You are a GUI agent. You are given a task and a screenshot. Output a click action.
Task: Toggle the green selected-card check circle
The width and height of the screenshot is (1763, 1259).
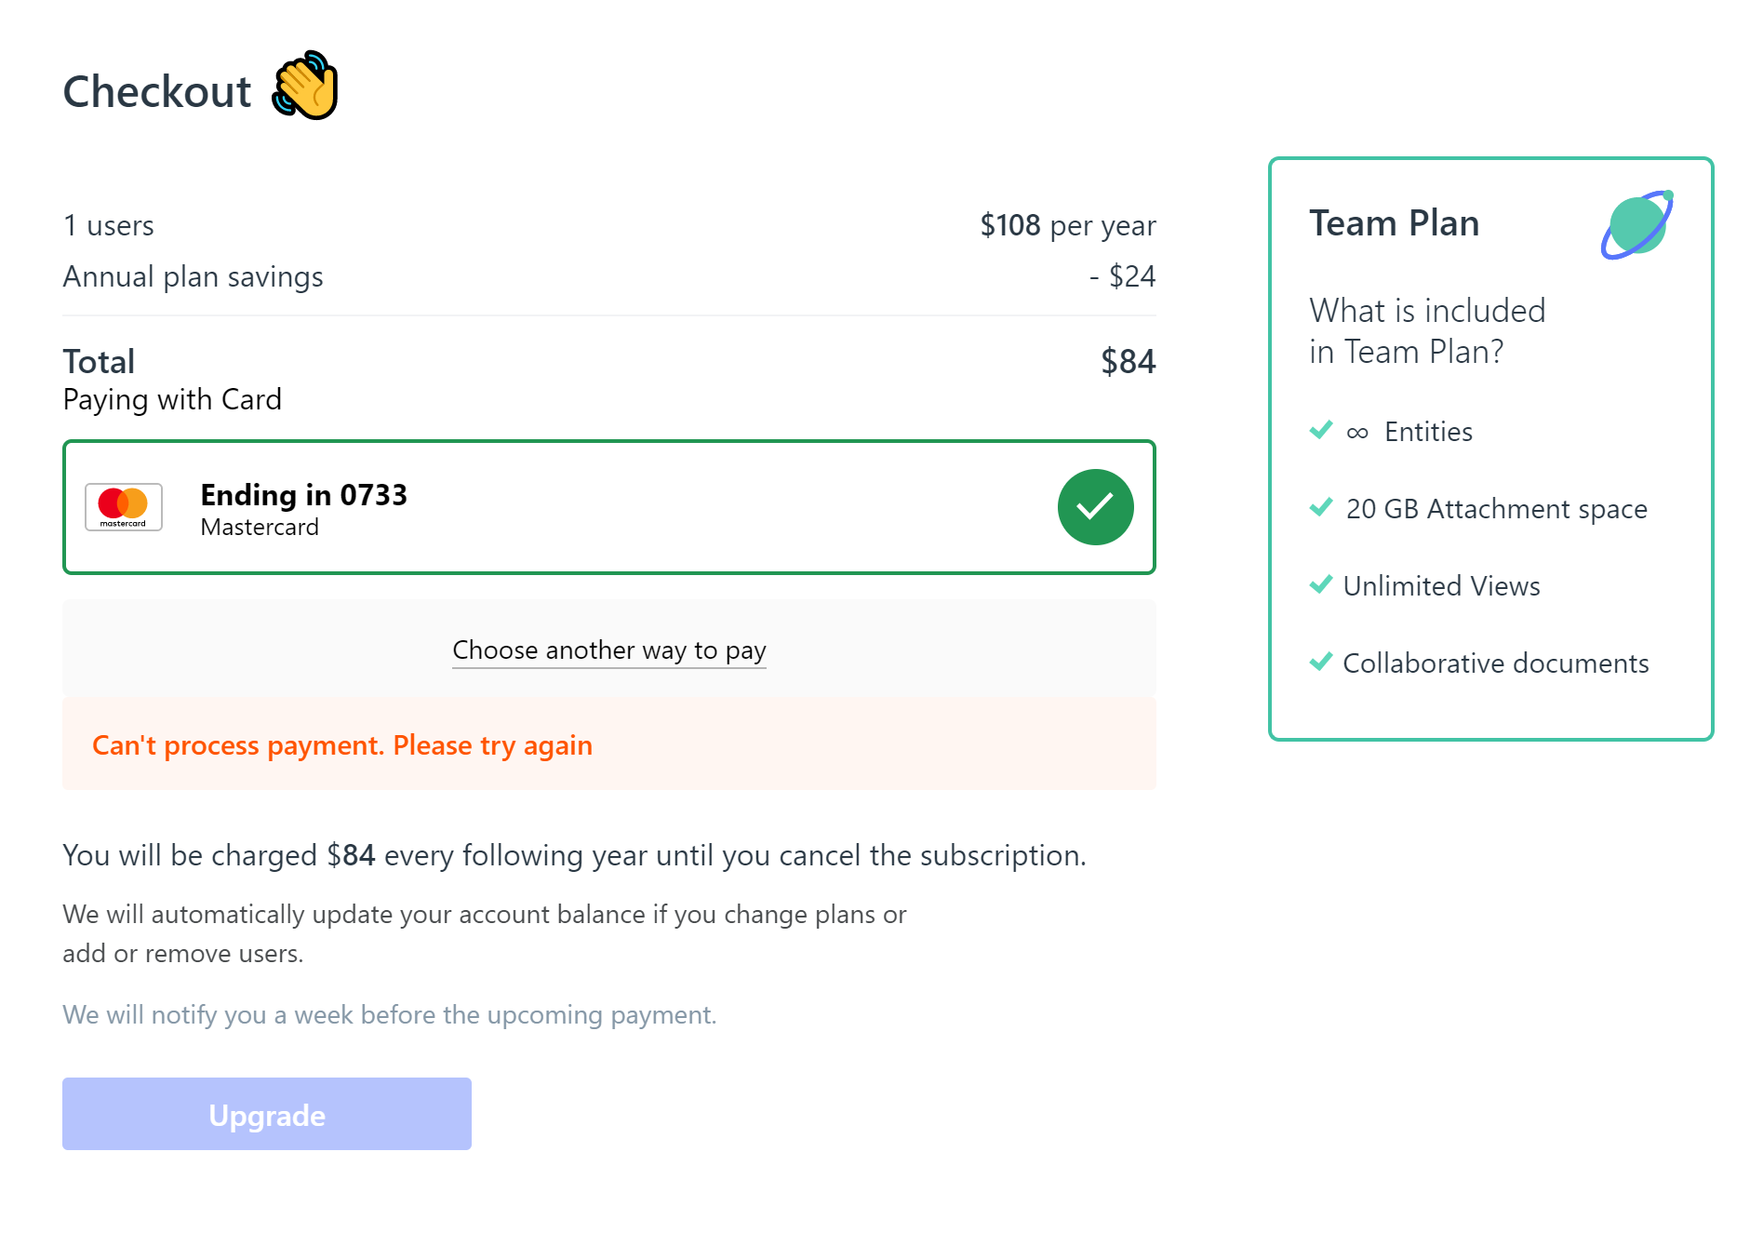(1095, 507)
